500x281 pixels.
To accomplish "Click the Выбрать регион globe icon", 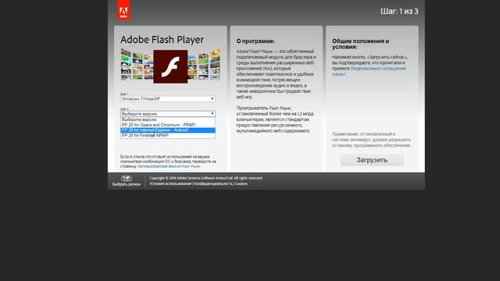I will point(127,179).
